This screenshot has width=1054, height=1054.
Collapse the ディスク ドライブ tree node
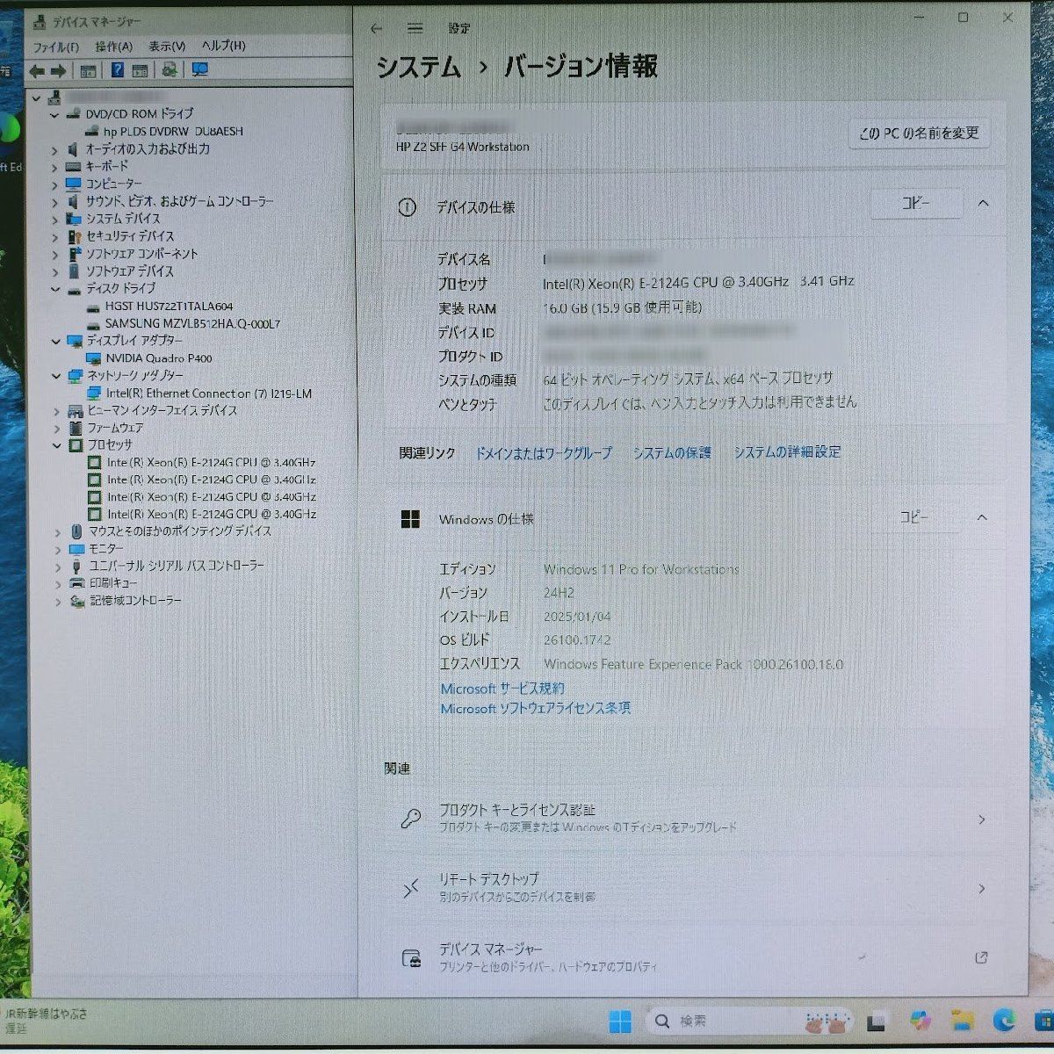[56, 289]
